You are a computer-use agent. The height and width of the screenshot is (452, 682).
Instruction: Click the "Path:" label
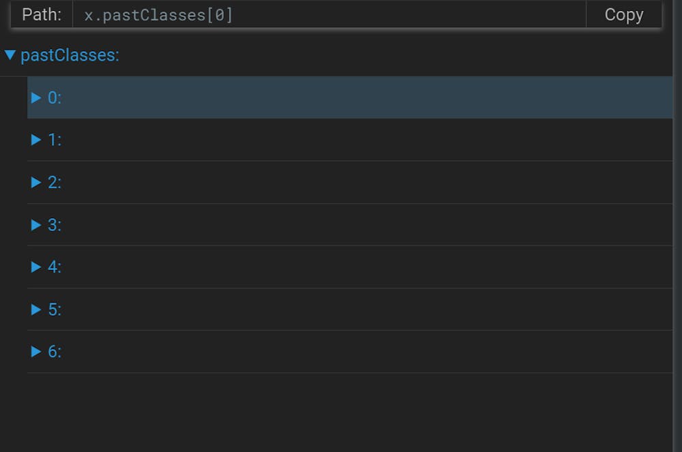(42, 15)
